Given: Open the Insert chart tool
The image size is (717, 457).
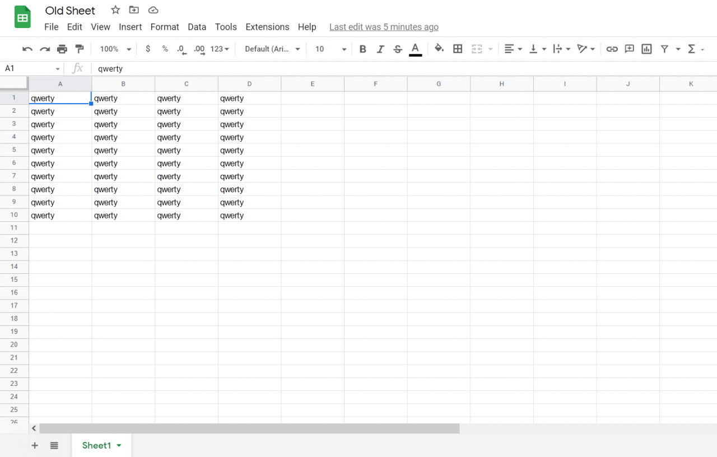Looking at the screenshot, I should point(646,49).
